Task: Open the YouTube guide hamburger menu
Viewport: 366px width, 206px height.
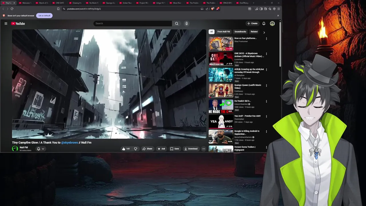Action: (6, 23)
